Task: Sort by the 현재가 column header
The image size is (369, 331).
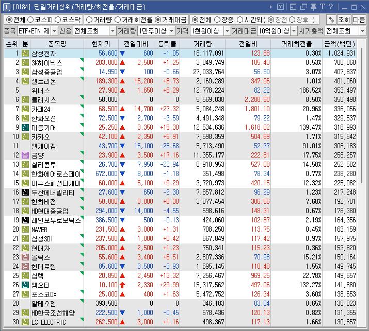Action: [101, 44]
